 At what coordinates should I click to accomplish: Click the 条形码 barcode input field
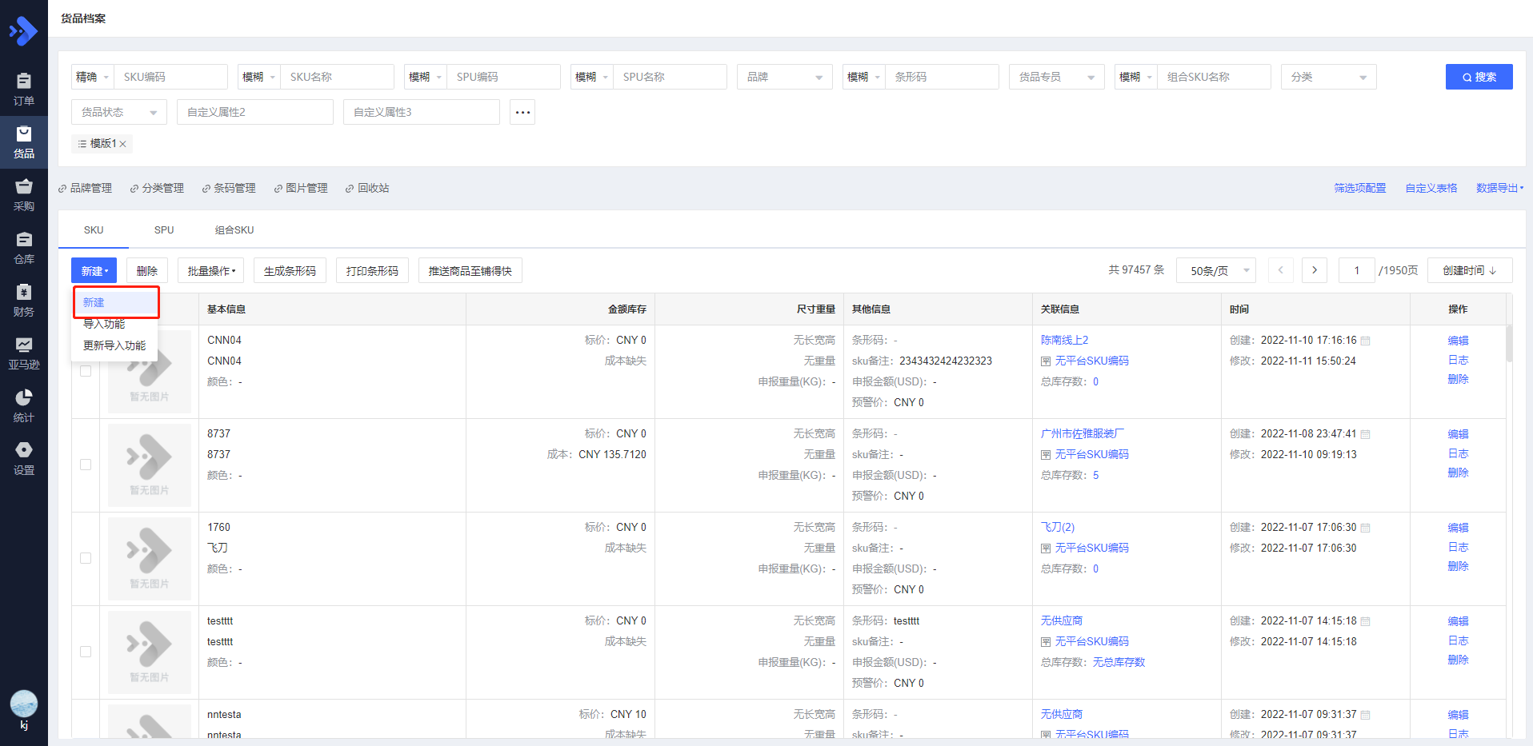click(x=942, y=77)
